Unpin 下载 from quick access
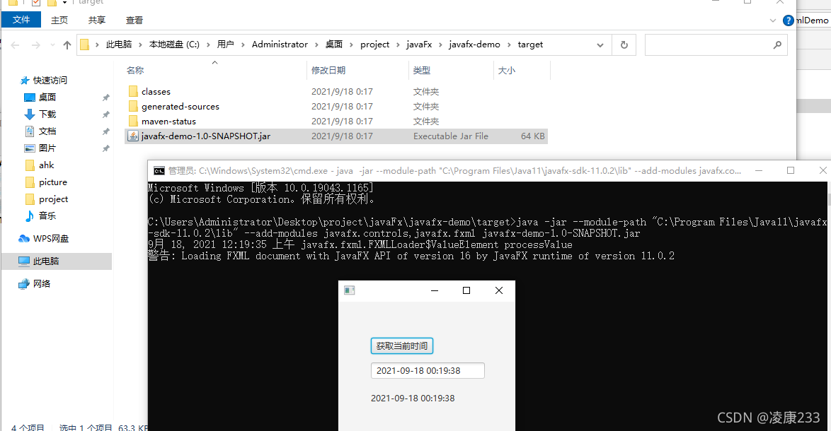Screen dimensions: 831x431 (105, 114)
